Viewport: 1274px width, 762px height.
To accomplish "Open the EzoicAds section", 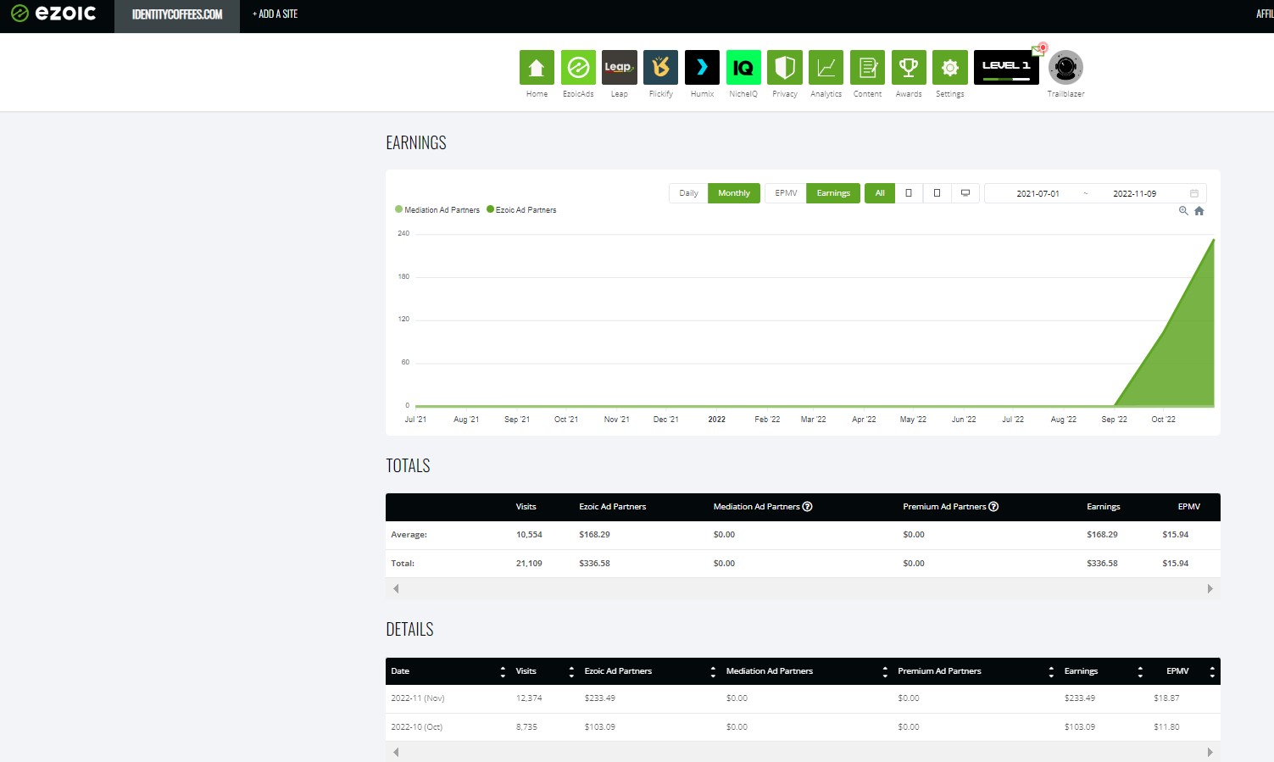I will coord(578,68).
